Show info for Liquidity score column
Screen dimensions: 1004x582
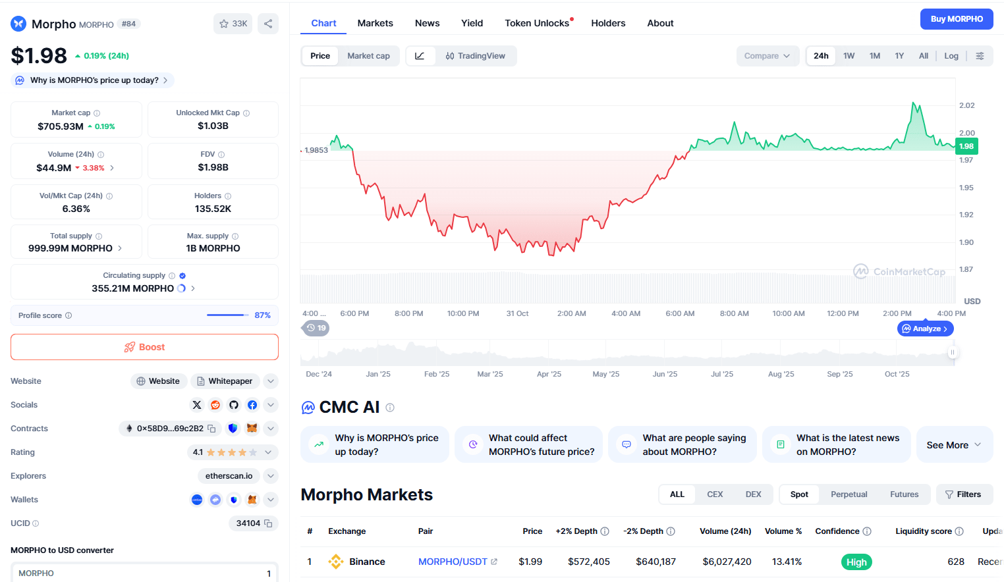coord(959,531)
